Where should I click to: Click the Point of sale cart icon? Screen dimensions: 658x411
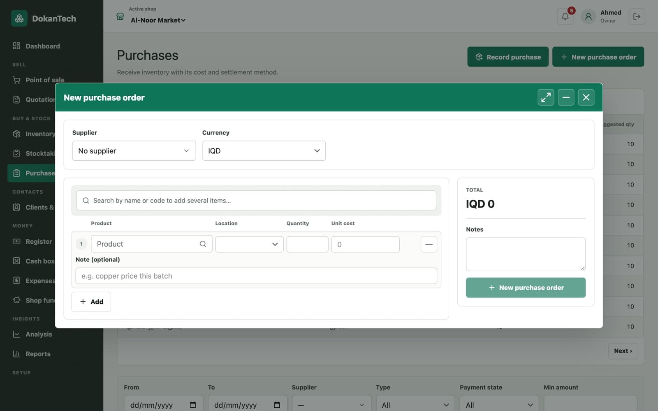16,80
